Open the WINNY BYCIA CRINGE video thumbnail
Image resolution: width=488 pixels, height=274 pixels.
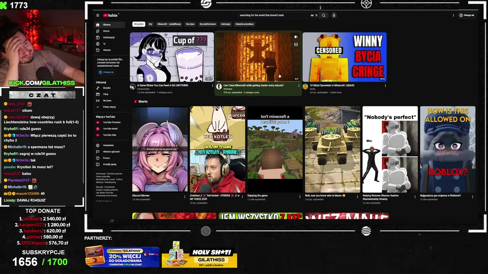tap(344, 57)
